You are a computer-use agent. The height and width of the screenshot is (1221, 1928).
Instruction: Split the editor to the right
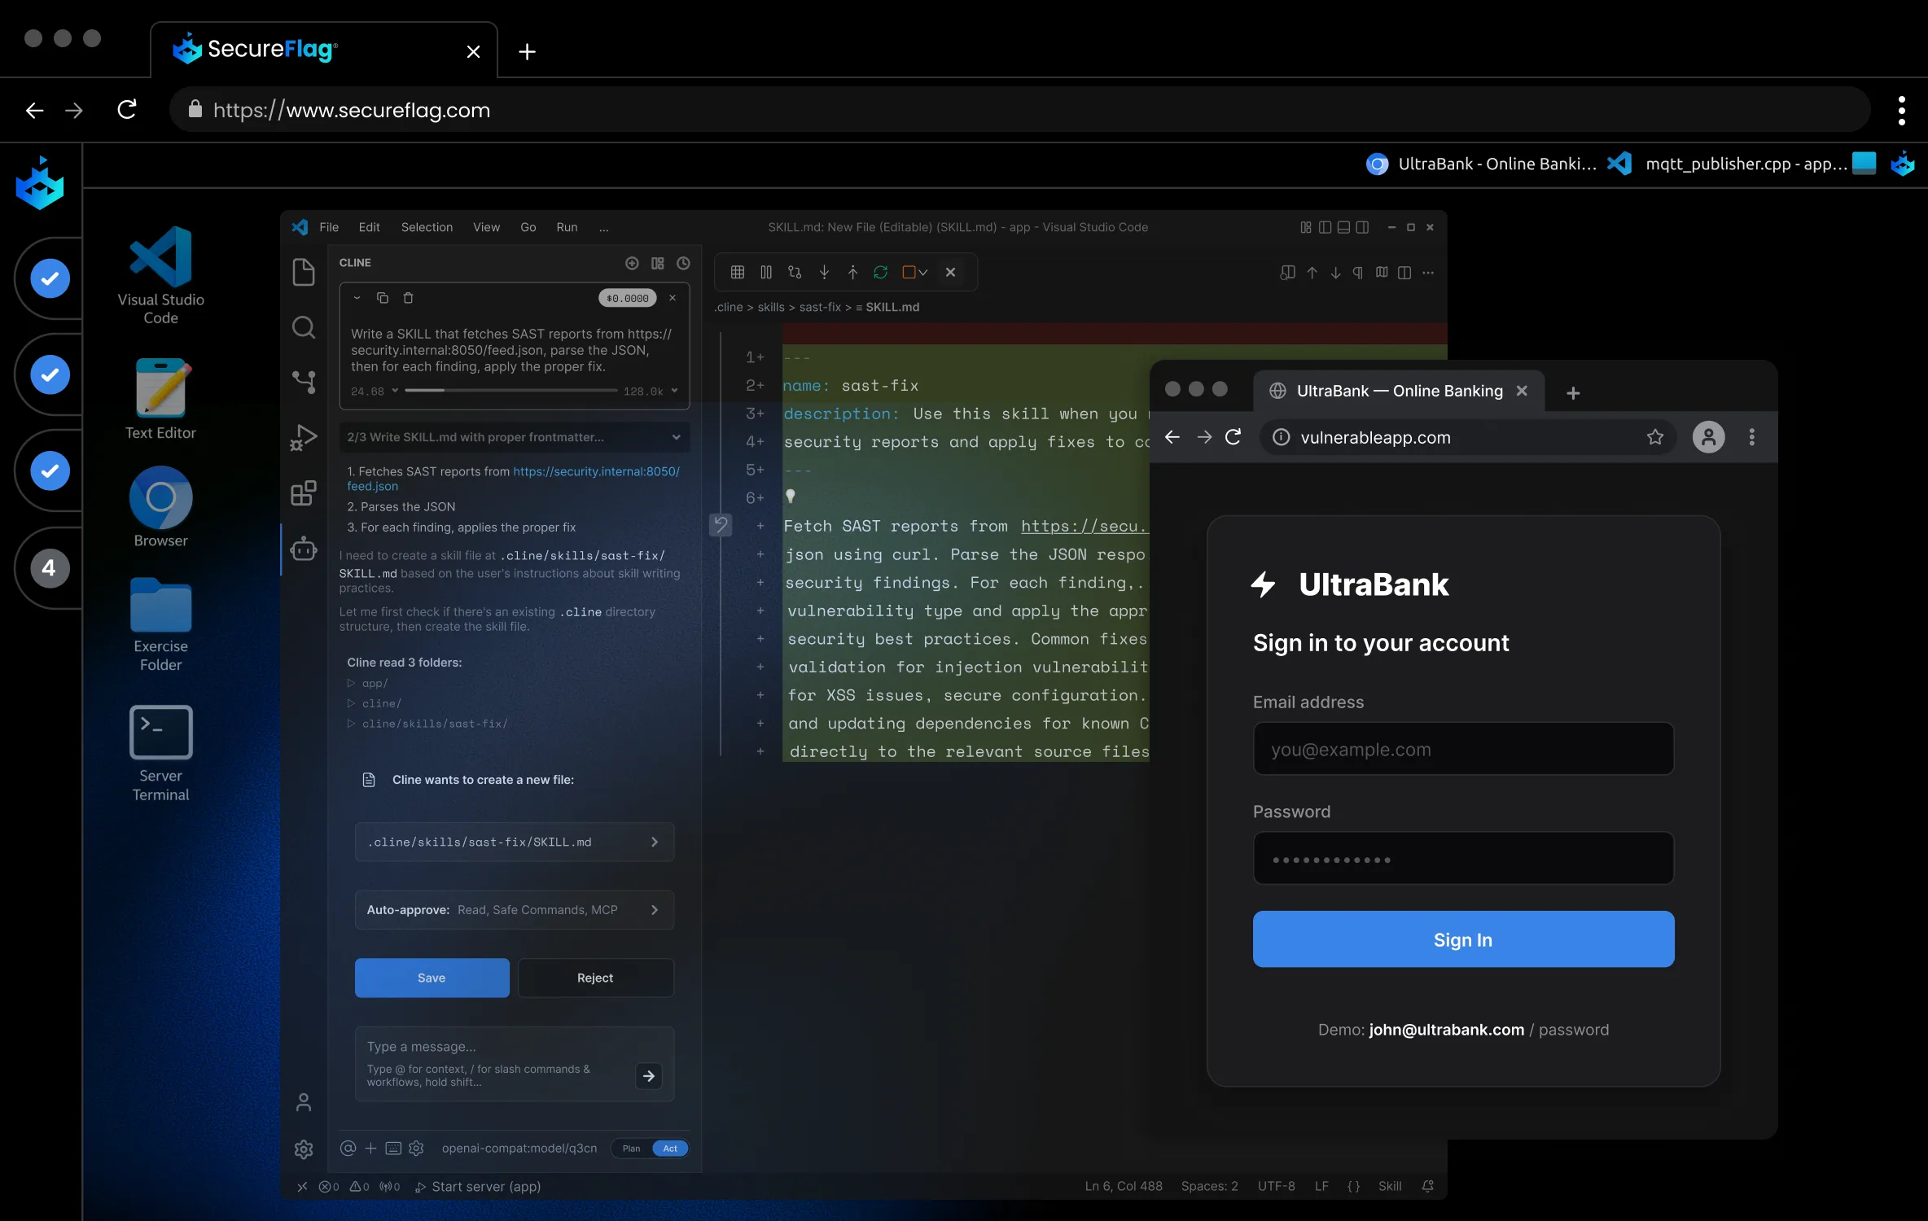[x=1404, y=273]
